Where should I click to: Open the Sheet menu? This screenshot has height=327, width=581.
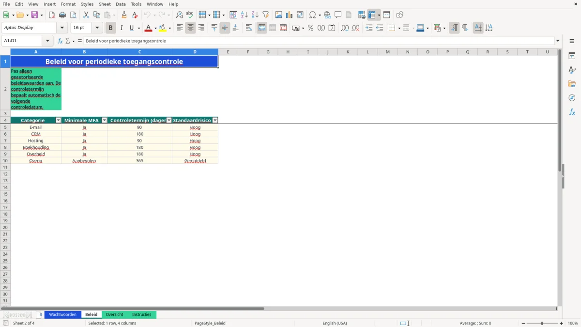point(105,4)
